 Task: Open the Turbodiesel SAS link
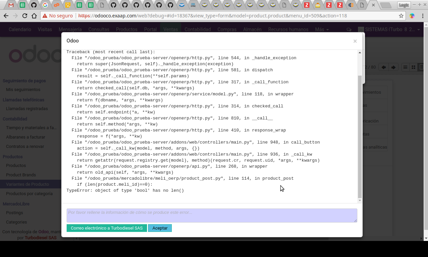point(40,238)
